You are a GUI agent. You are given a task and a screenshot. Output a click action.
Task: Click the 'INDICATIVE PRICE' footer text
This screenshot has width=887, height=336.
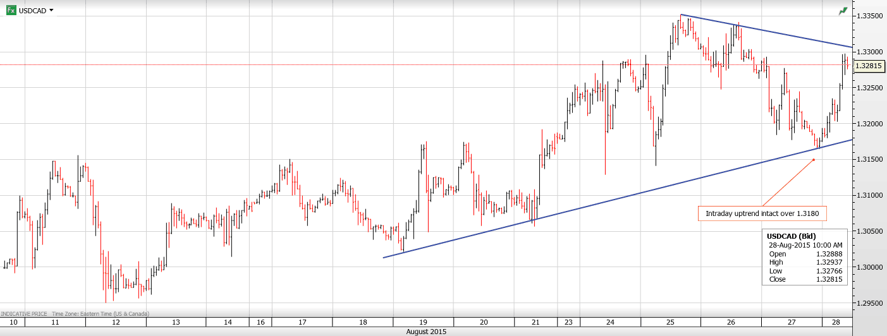pyautogui.click(x=23, y=314)
